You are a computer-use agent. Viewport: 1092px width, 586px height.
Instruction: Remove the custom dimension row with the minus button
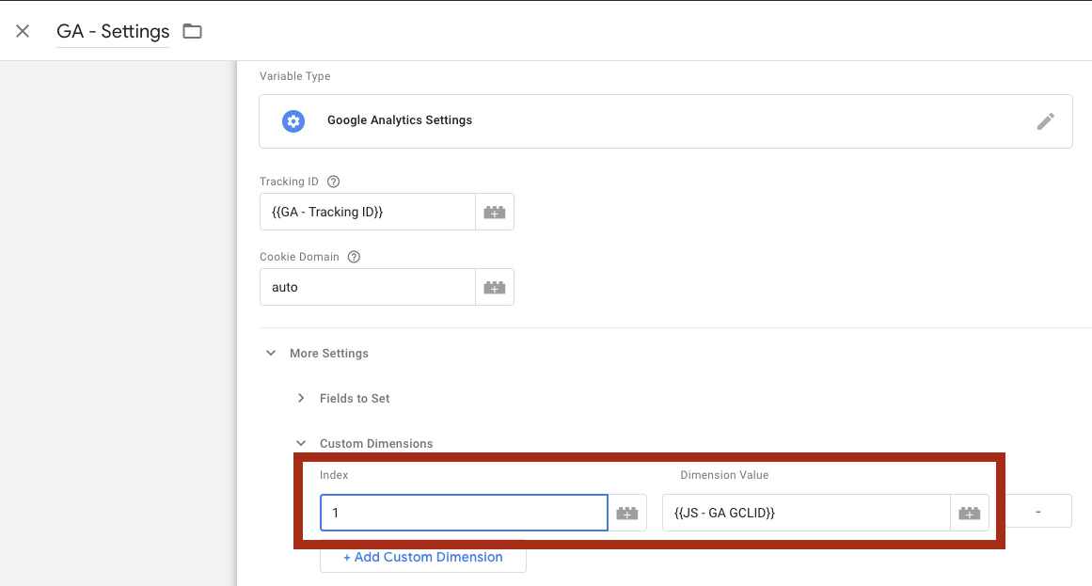click(x=1038, y=511)
